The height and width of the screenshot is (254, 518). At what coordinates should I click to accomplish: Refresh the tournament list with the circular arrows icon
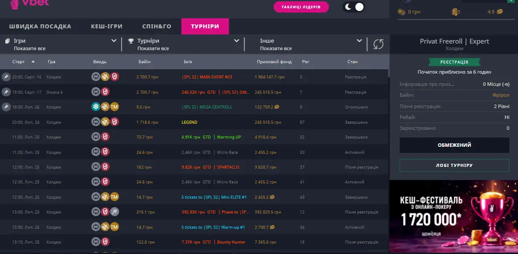[x=378, y=44]
